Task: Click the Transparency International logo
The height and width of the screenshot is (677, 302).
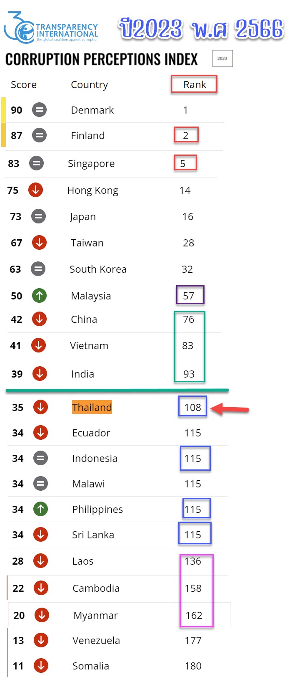Action: [x=51, y=28]
